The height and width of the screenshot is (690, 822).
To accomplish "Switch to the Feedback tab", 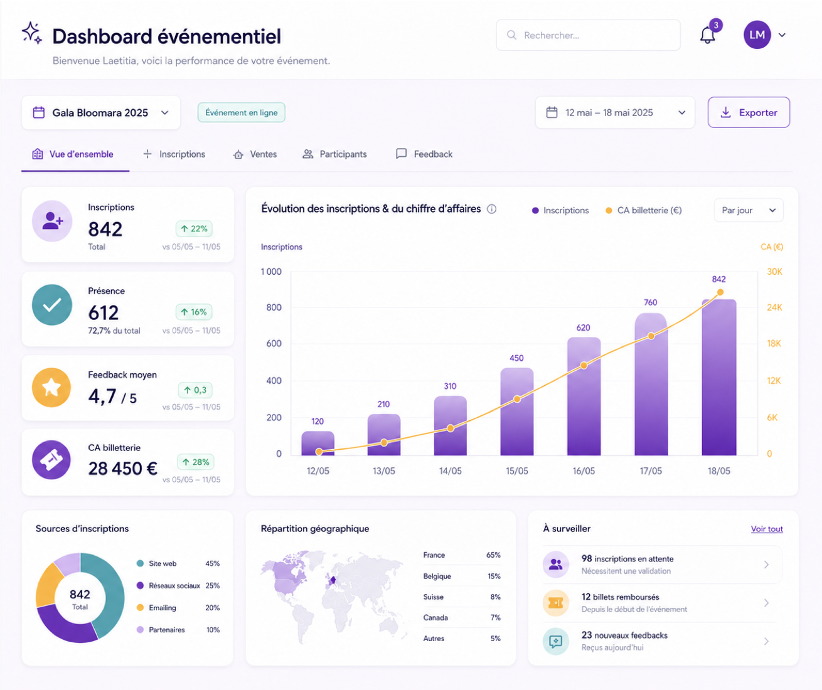I will click(424, 154).
